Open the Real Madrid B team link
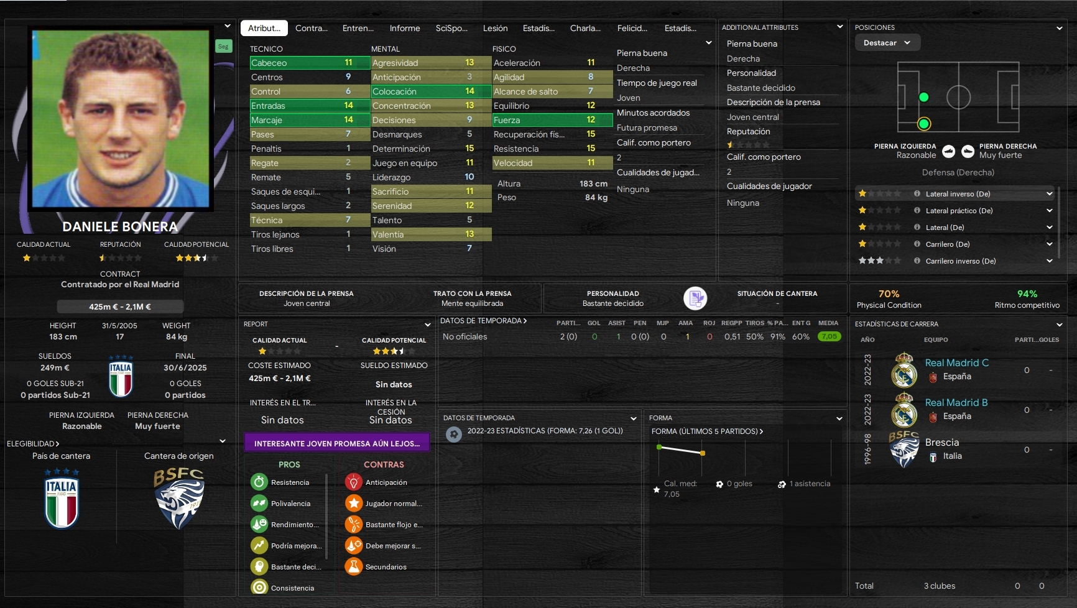Image resolution: width=1077 pixels, height=608 pixels. pos(956,402)
